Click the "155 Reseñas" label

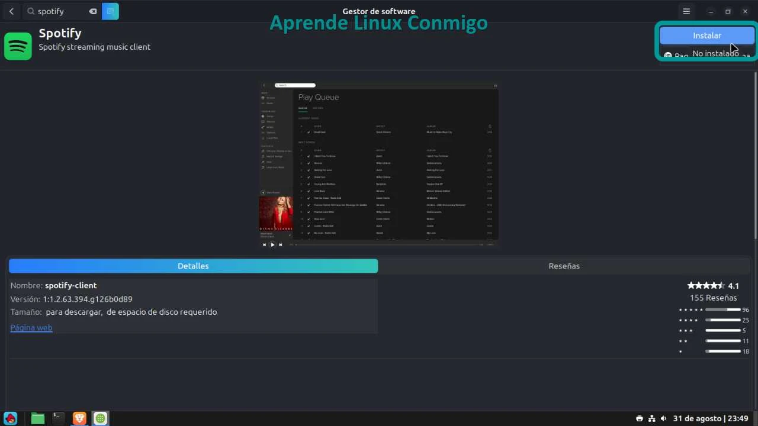coord(714,298)
